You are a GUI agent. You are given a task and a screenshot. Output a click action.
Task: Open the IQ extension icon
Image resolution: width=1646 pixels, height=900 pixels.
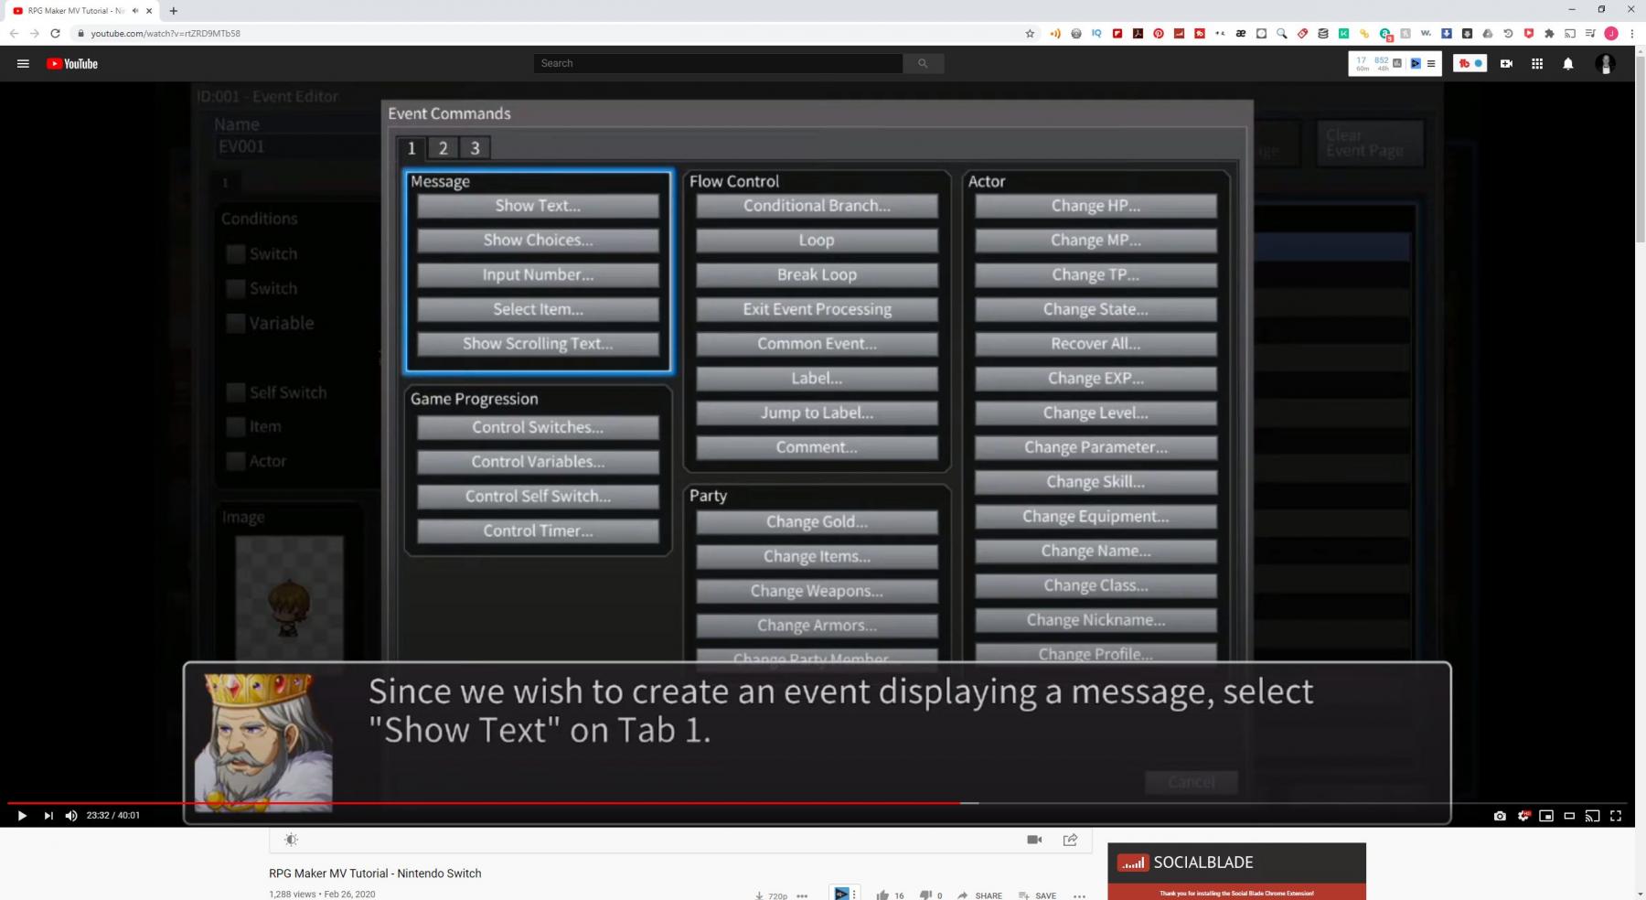1096,33
